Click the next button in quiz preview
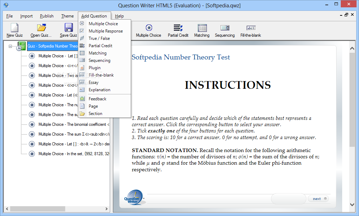The image size is (359, 216). 318,199
